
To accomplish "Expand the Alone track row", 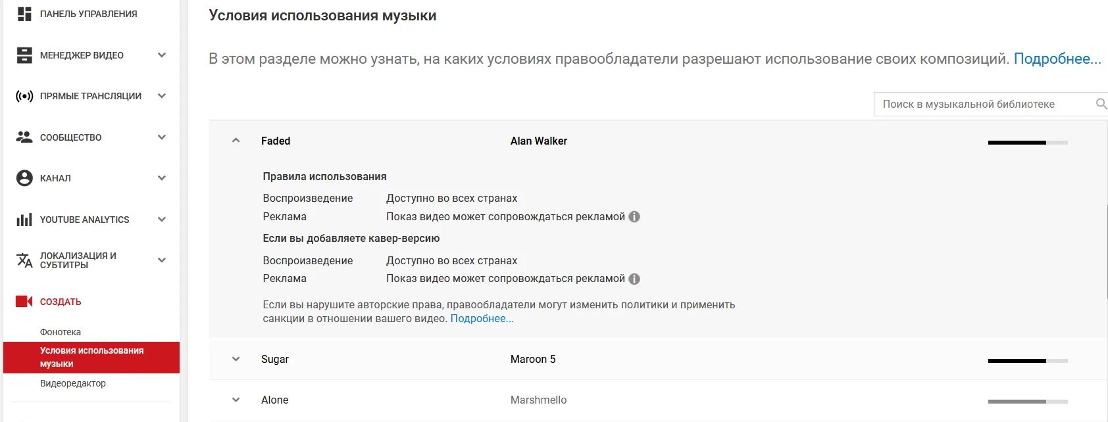I will click(x=236, y=400).
